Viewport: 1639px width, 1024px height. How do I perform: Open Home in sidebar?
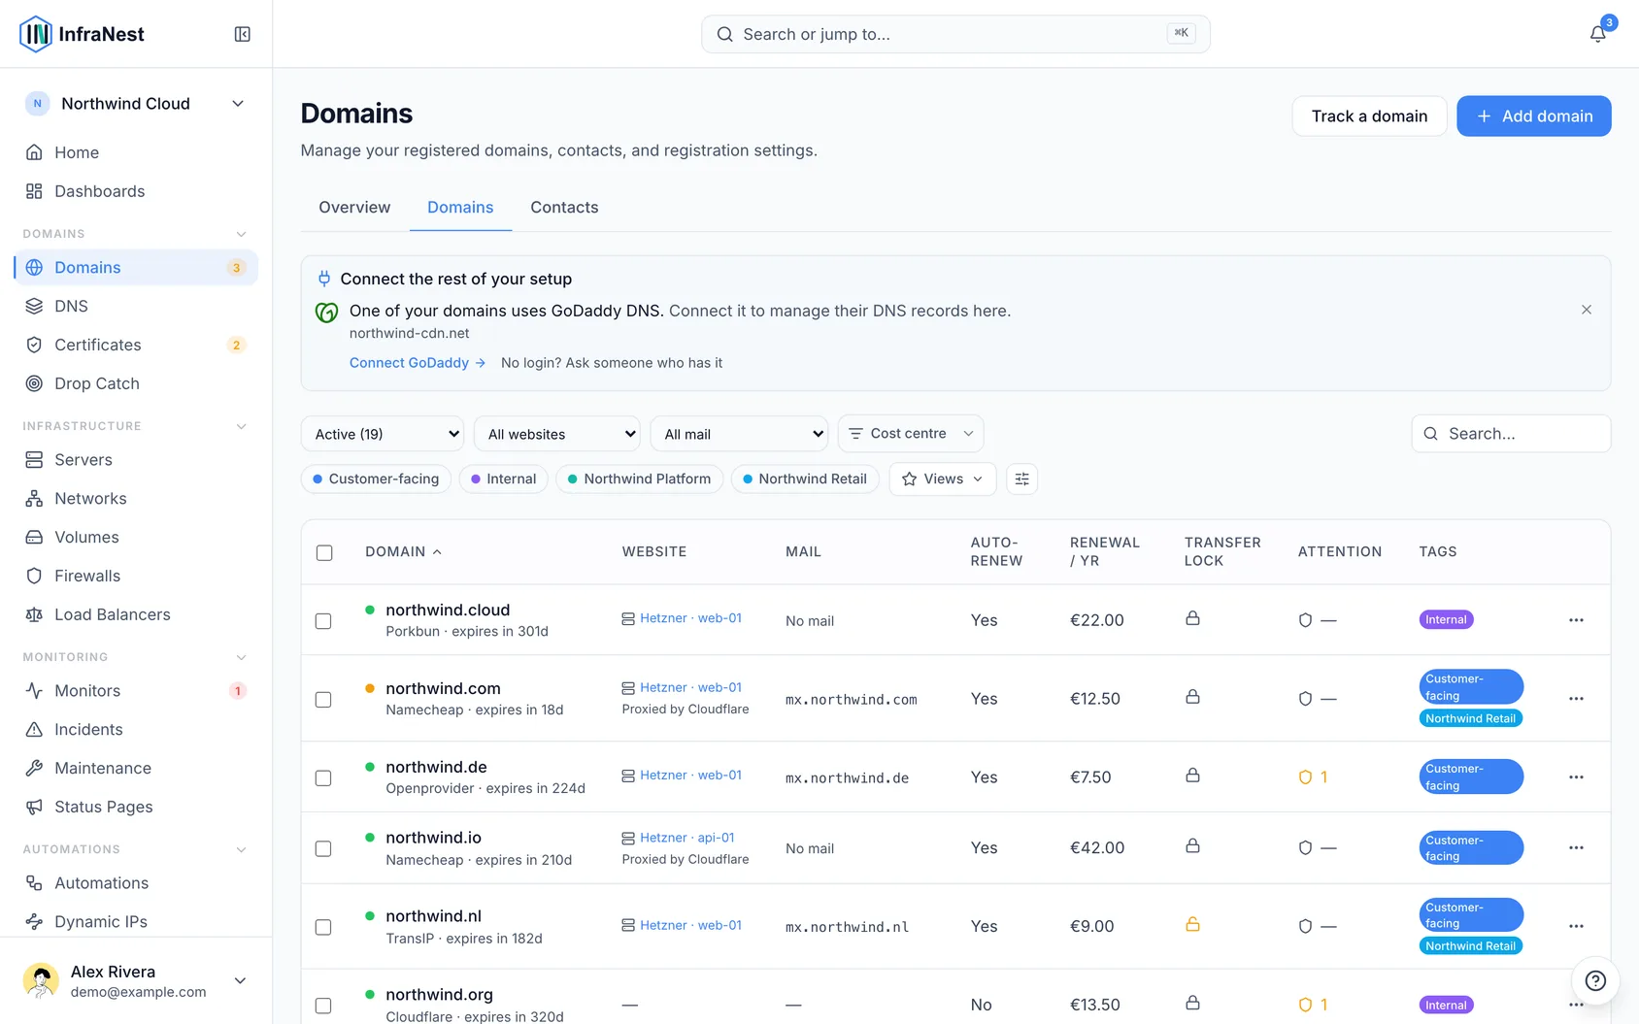(136, 152)
